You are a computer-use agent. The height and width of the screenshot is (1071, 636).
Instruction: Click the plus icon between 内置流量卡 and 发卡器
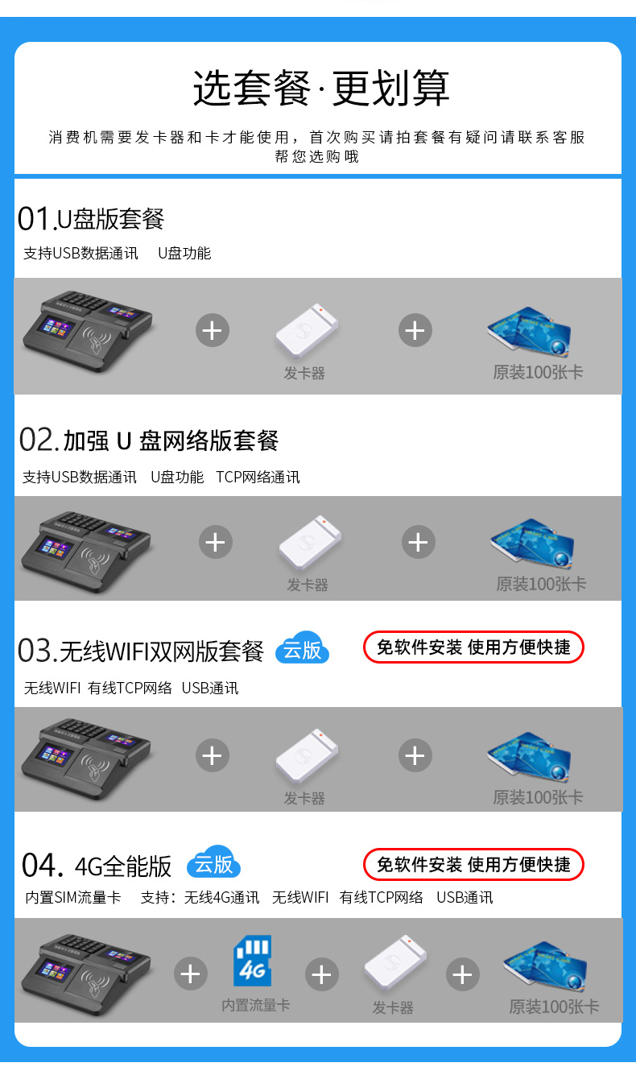(321, 975)
